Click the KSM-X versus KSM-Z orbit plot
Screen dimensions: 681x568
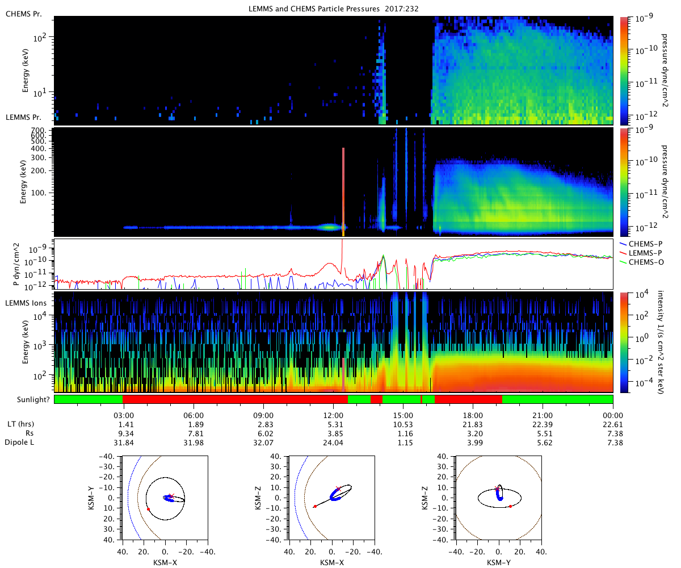coord(331,498)
